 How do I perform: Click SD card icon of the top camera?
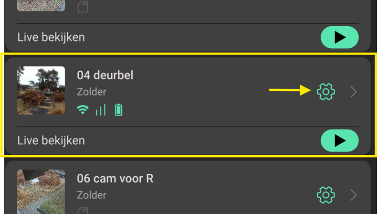click(83, 6)
